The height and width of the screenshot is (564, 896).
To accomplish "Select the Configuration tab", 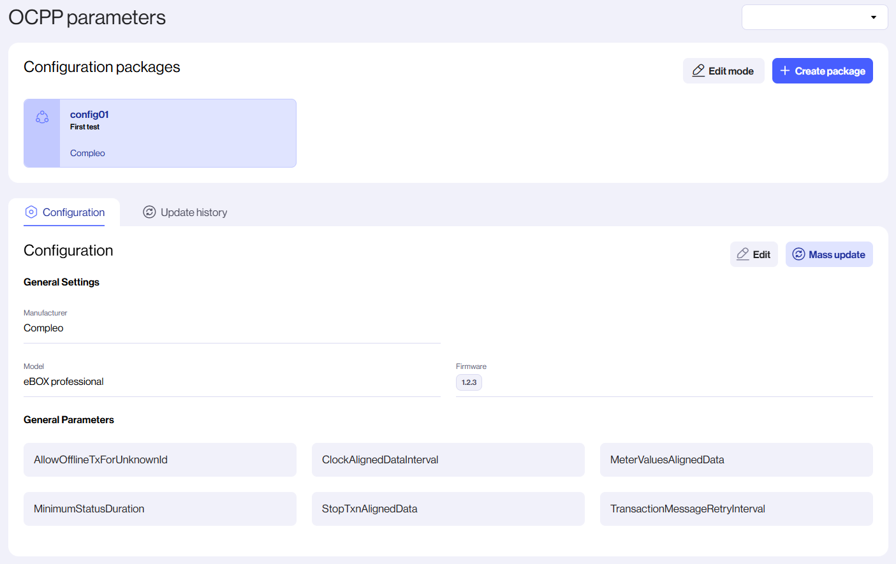I will click(x=73, y=212).
